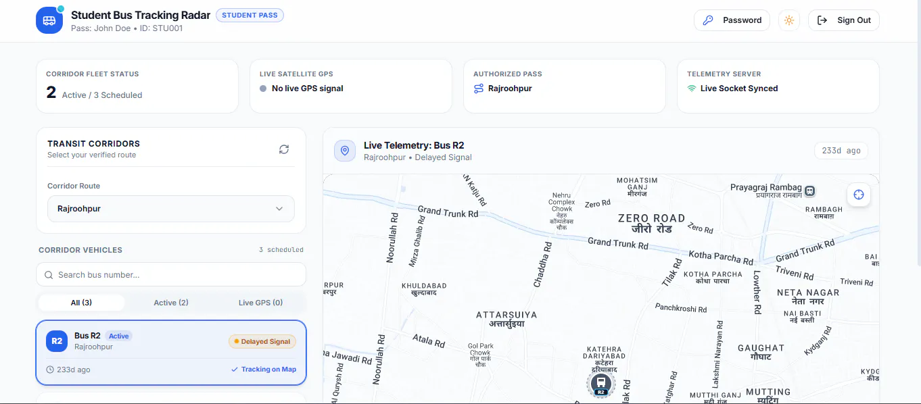Viewport: 921px width, 404px height.
Task: Refresh the transit corridors list
Action: [x=284, y=149]
